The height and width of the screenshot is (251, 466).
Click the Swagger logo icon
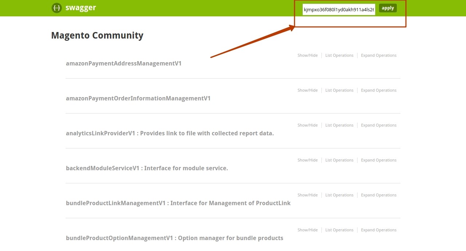(56, 8)
